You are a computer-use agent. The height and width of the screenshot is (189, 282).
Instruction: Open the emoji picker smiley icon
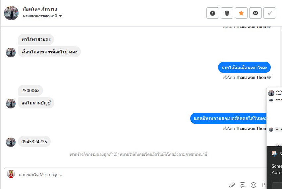pos(254,185)
